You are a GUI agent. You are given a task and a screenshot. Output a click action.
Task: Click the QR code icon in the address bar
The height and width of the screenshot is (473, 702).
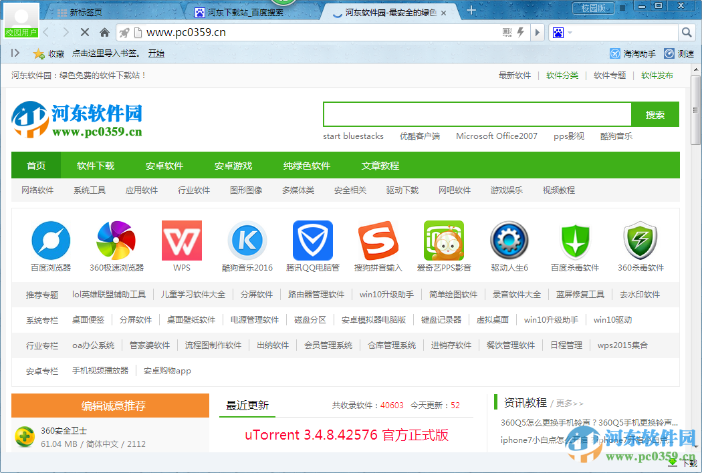(507, 32)
